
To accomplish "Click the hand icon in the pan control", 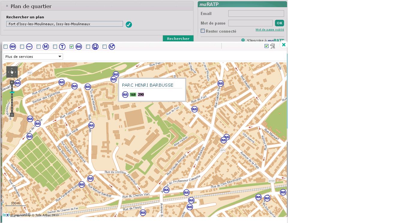I will pyautogui.click(x=12, y=72).
